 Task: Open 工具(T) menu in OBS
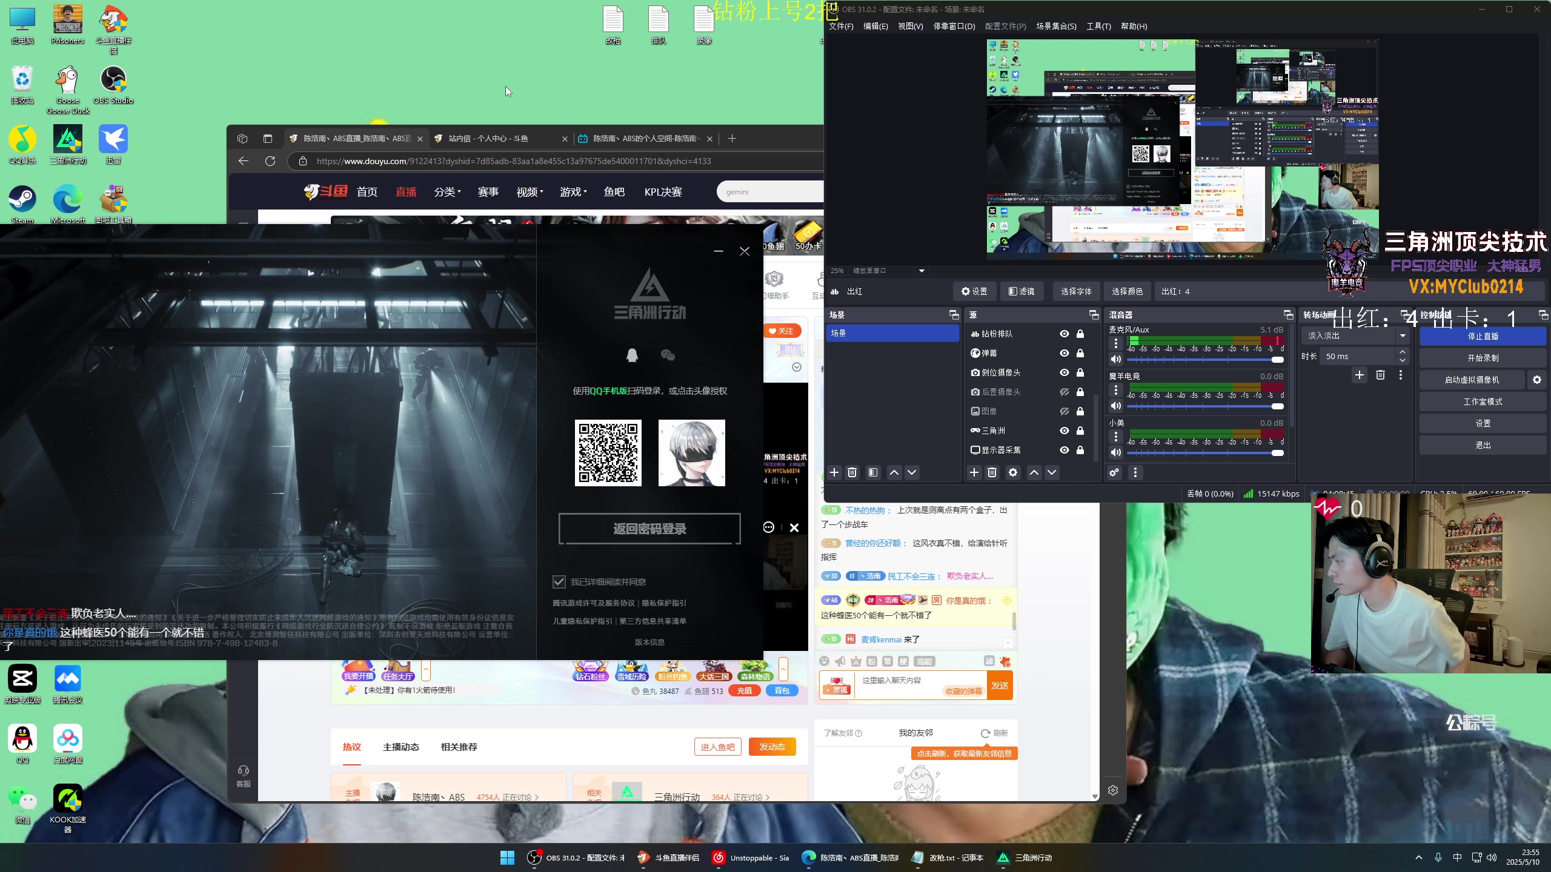click(1098, 26)
